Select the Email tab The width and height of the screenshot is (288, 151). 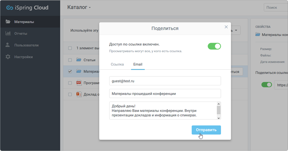coord(138,65)
